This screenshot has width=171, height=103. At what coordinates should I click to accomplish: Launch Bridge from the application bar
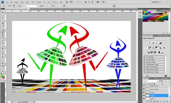tap(67, 2)
